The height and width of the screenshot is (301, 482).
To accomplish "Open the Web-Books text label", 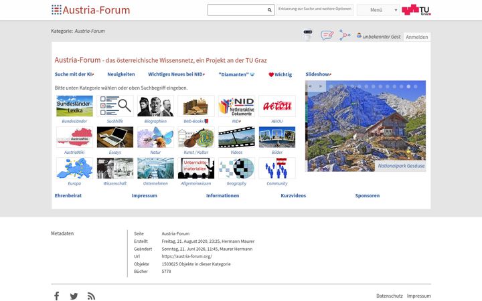I will pos(193,121).
